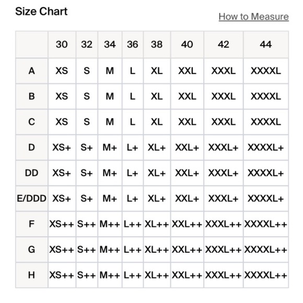Select L+ cell in row DD
303x303 pixels.
(x=133, y=173)
